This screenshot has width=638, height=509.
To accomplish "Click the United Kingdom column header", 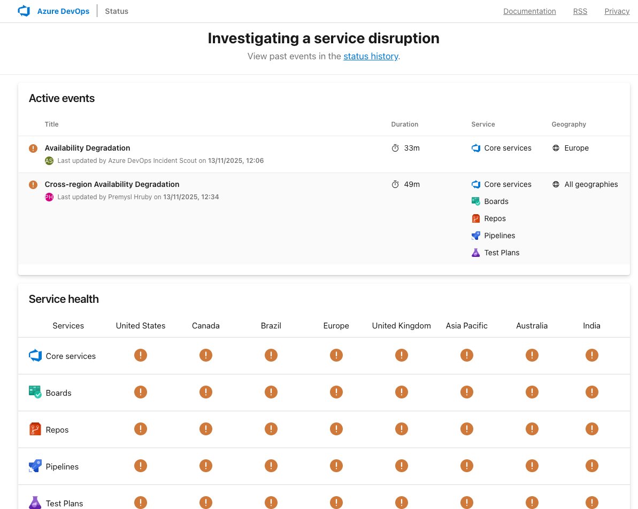I will coord(401,326).
